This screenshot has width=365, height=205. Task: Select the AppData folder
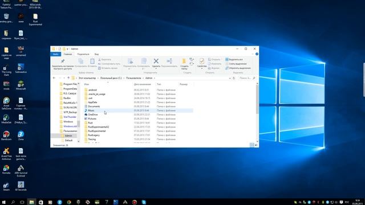click(92, 102)
